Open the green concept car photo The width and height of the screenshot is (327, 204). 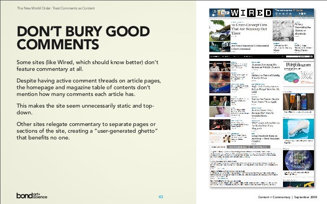click(220, 30)
